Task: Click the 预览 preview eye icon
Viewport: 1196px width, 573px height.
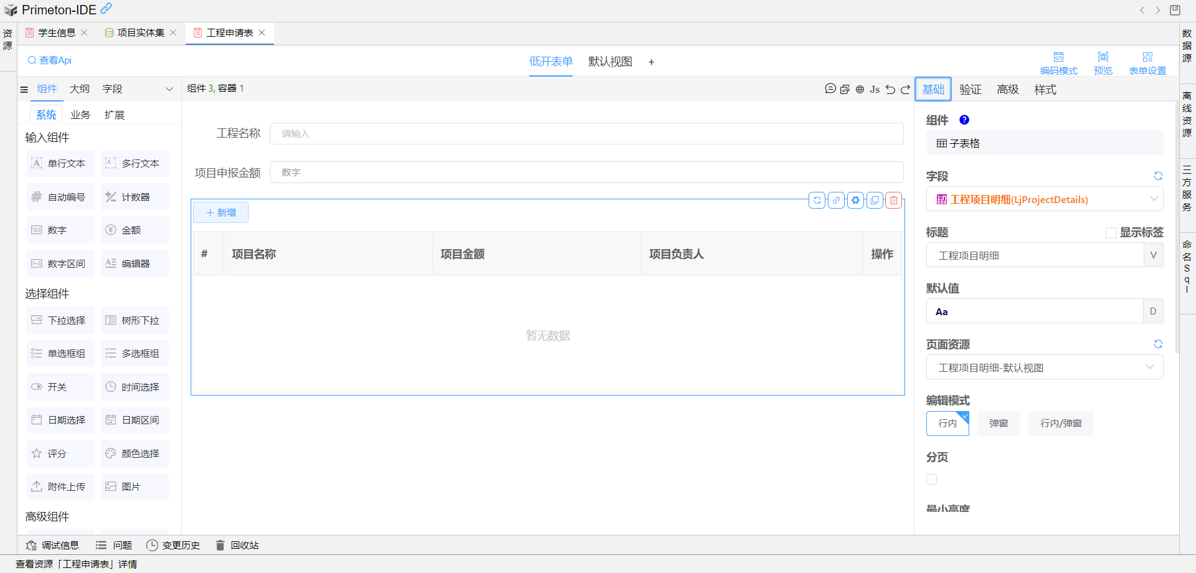Action: [1103, 63]
